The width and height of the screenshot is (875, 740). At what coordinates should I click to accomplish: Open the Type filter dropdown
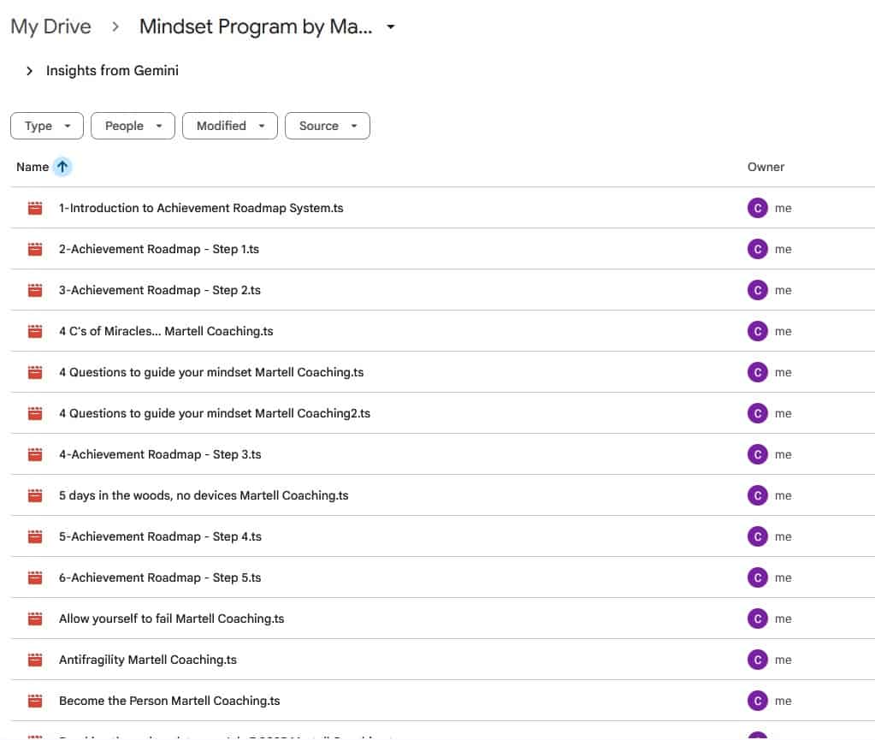click(47, 126)
